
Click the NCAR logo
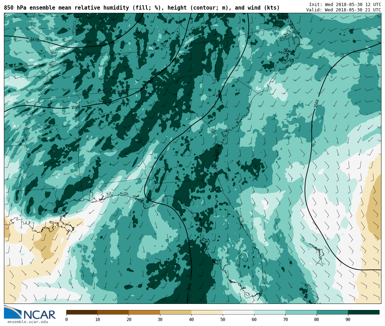tap(30, 312)
